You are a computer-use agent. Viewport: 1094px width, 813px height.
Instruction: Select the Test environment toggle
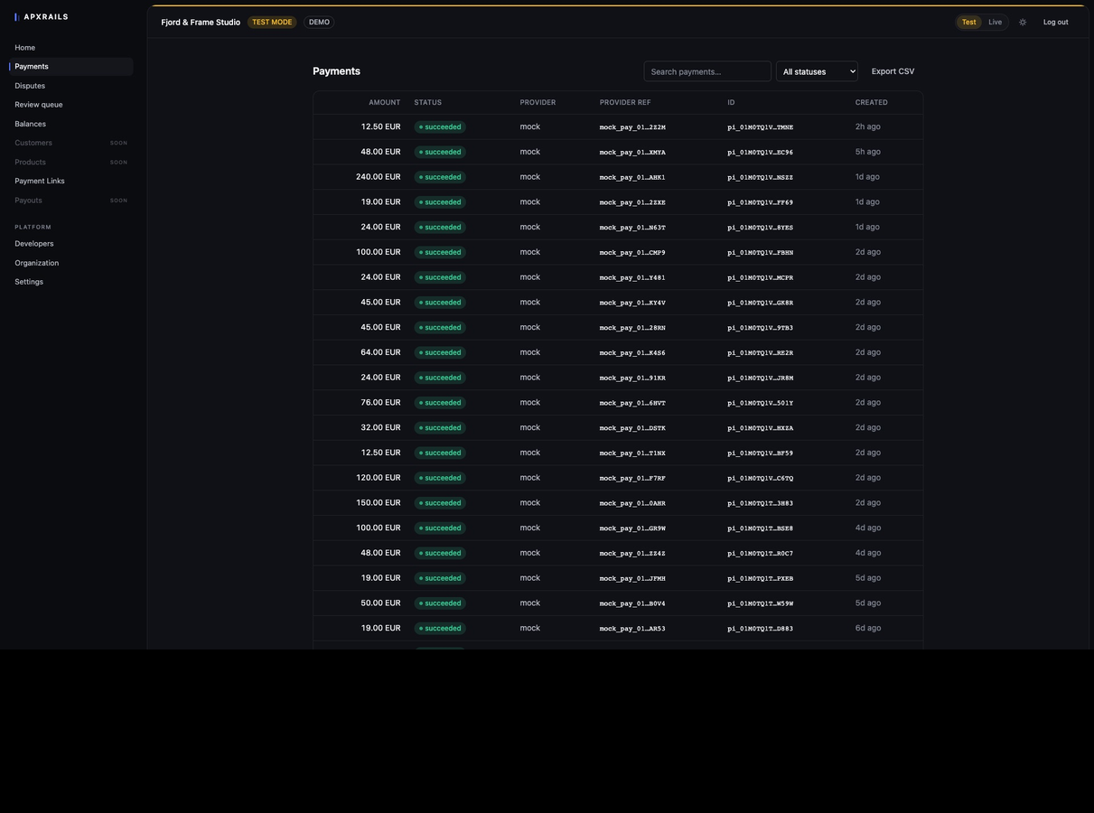click(968, 22)
